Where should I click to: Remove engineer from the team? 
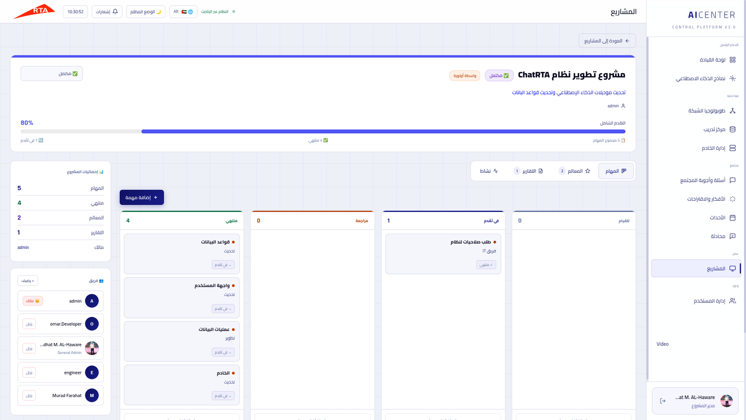coord(29,372)
